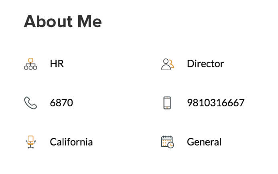Click the icon beside 6870
278x174 pixels.
(30, 103)
